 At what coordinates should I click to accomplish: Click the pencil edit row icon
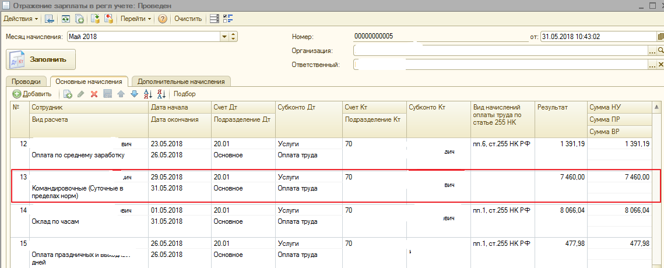(x=81, y=94)
